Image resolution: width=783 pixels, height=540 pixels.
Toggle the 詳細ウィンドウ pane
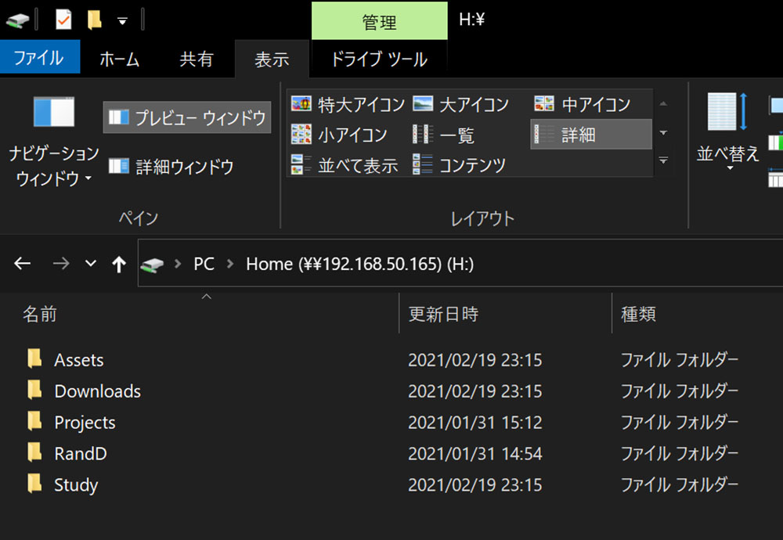(171, 166)
